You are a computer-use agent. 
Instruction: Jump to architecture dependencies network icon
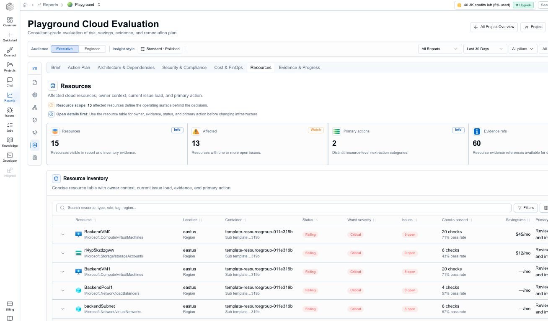tap(35, 107)
